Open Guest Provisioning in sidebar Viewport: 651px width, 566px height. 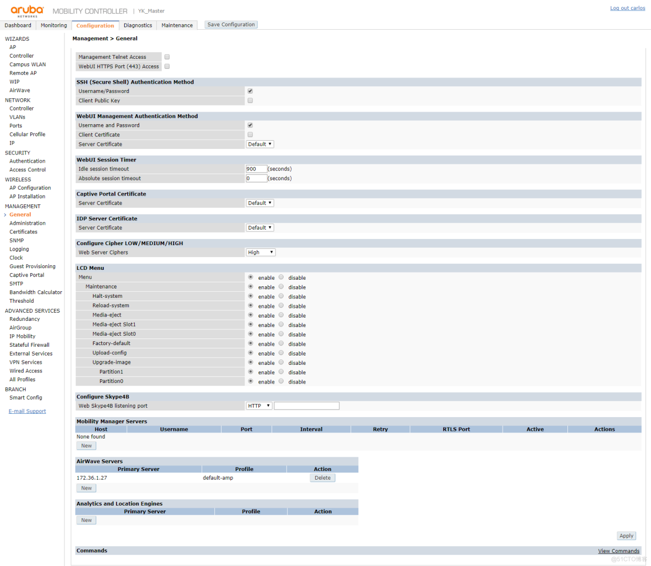pos(32,267)
